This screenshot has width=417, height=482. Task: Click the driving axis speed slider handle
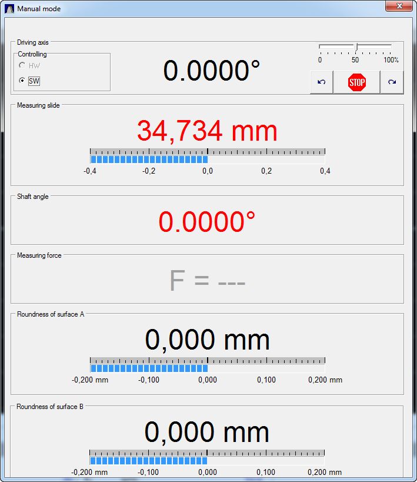click(x=356, y=46)
